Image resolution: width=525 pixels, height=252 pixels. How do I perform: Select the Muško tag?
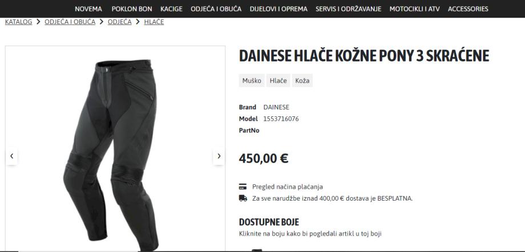(x=252, y=80)
